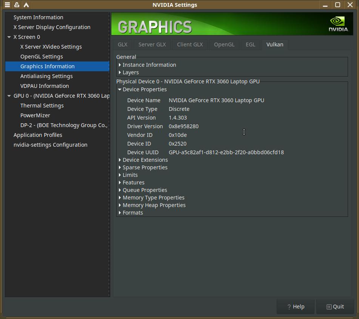Viewport: 359px width, 319px height.
Task: Click the Device Name value text
Action: [216, 100]
